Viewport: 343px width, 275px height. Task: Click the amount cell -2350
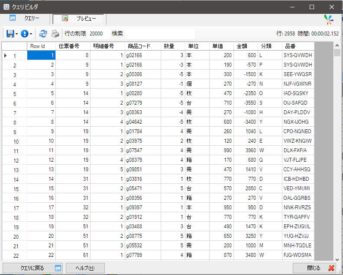pos(246,93)
